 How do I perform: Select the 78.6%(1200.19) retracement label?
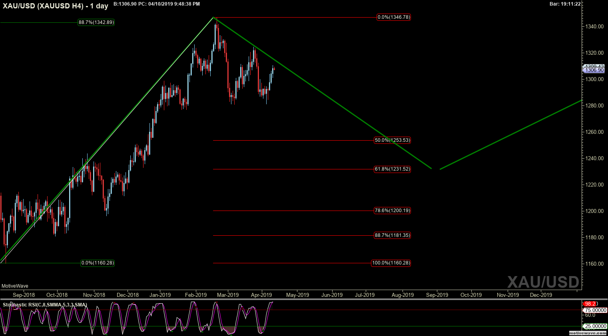click(392, 211)
